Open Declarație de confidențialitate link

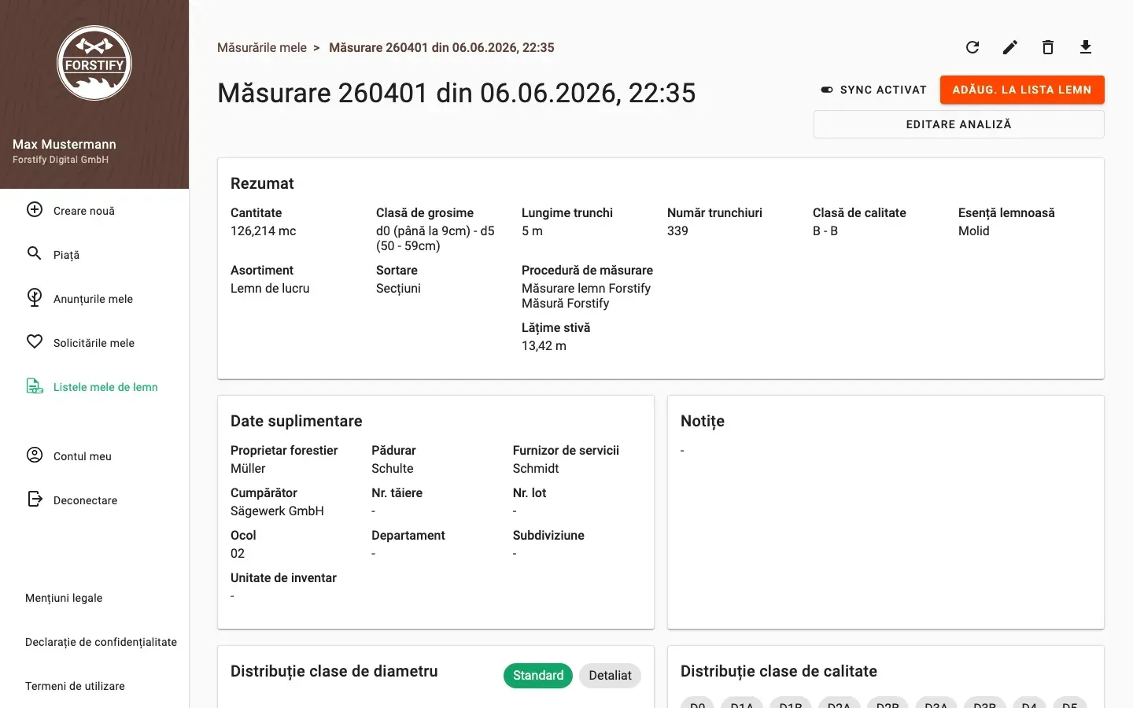101,642
